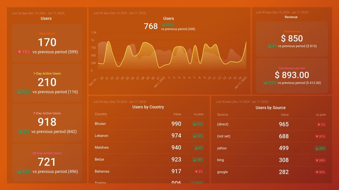Select the Bhutan row
This screenshot has width=339, height=190.
pyautogui.click(x=149, y=124)
